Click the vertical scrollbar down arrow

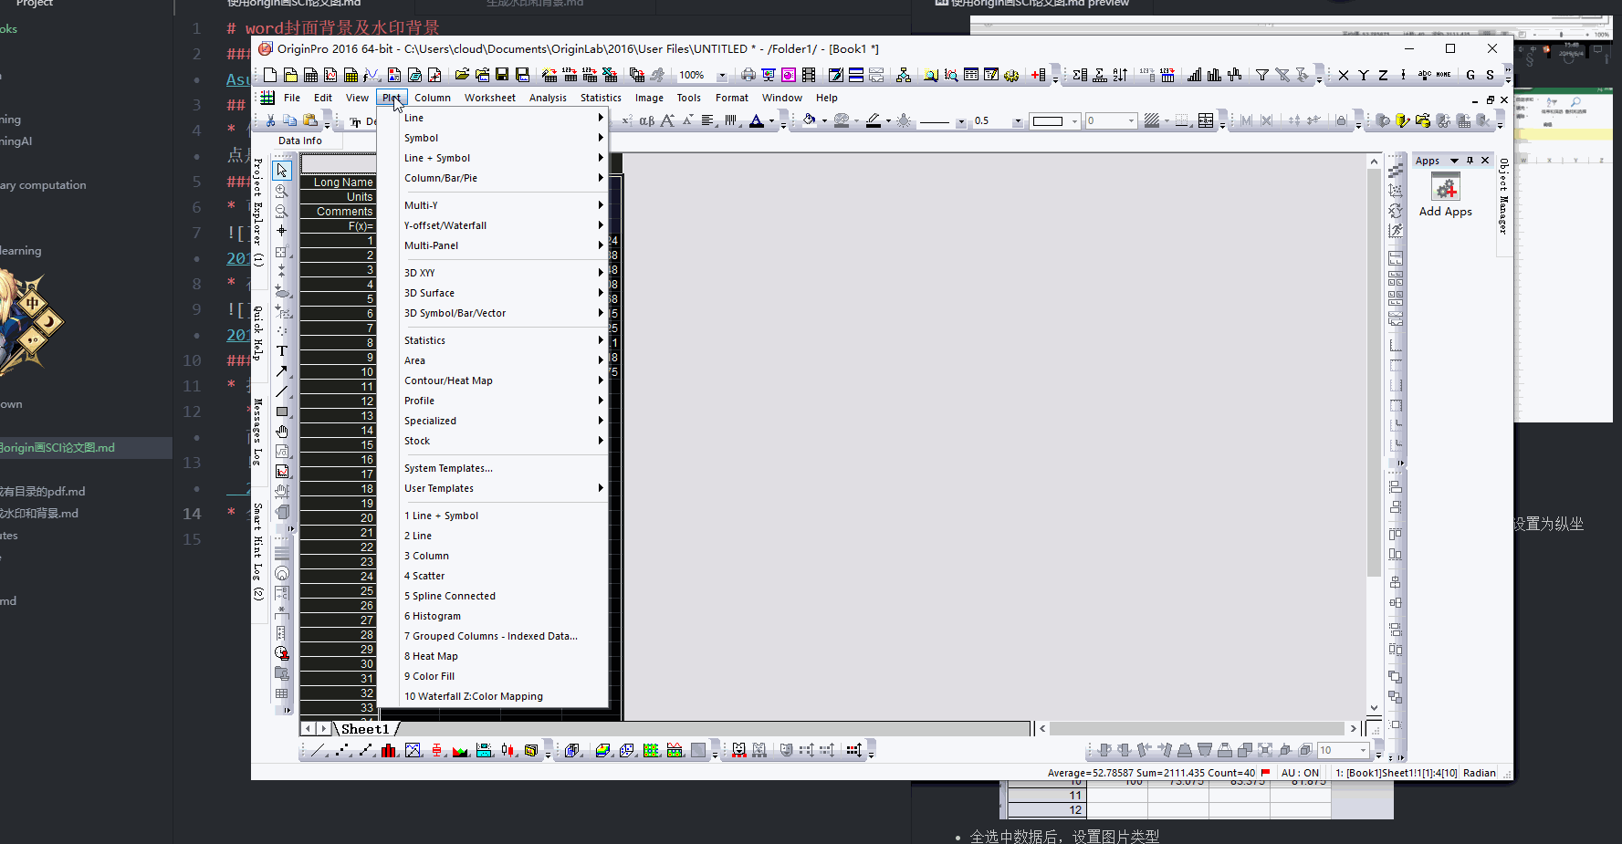coord(1374,708)
